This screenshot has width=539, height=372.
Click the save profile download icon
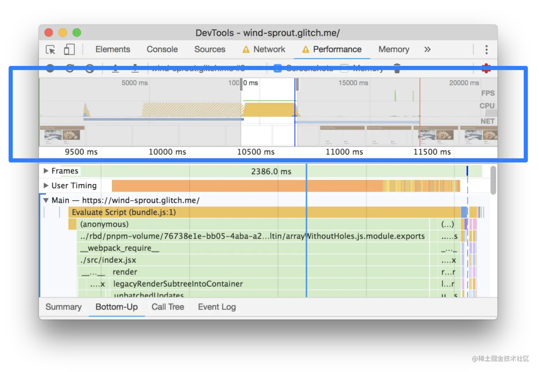click(135, 68)
